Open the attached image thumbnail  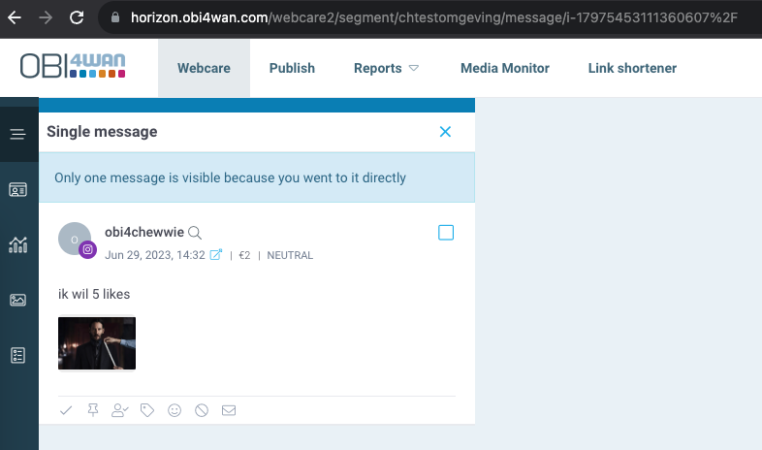(97, 343)
